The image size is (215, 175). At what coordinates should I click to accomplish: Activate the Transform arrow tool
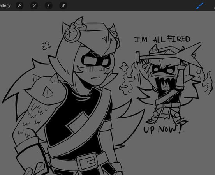[63, 5]
